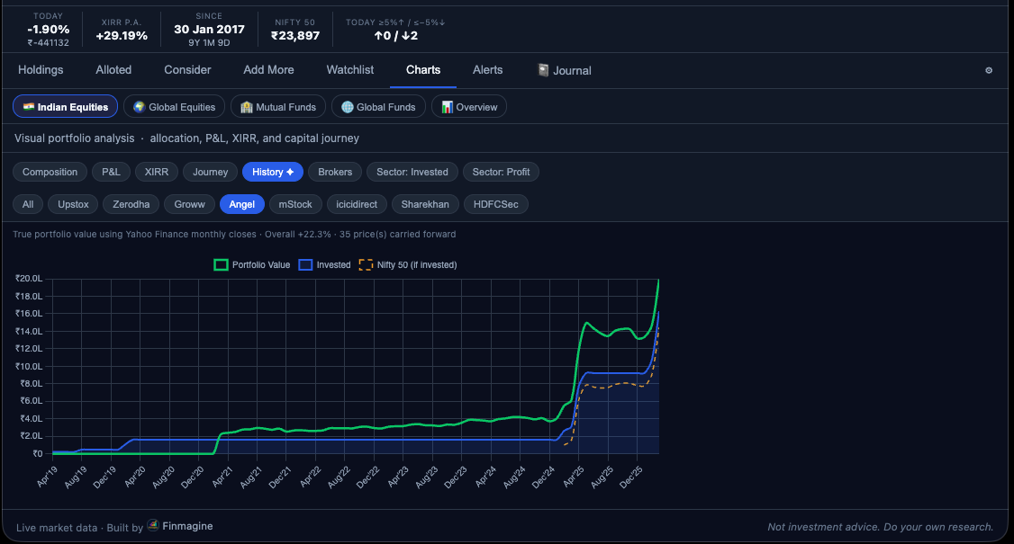Select Global Funds globe chip
1014x544 pixels.
coord(378,107)
